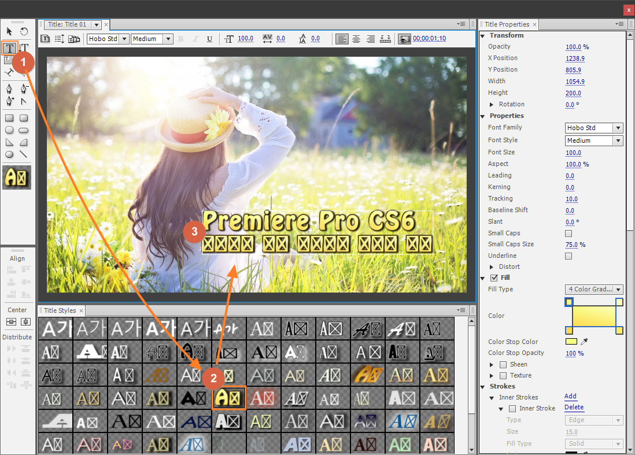Click New Title Based on Current Title icon
635x455 pixels.
click(45, 39)
